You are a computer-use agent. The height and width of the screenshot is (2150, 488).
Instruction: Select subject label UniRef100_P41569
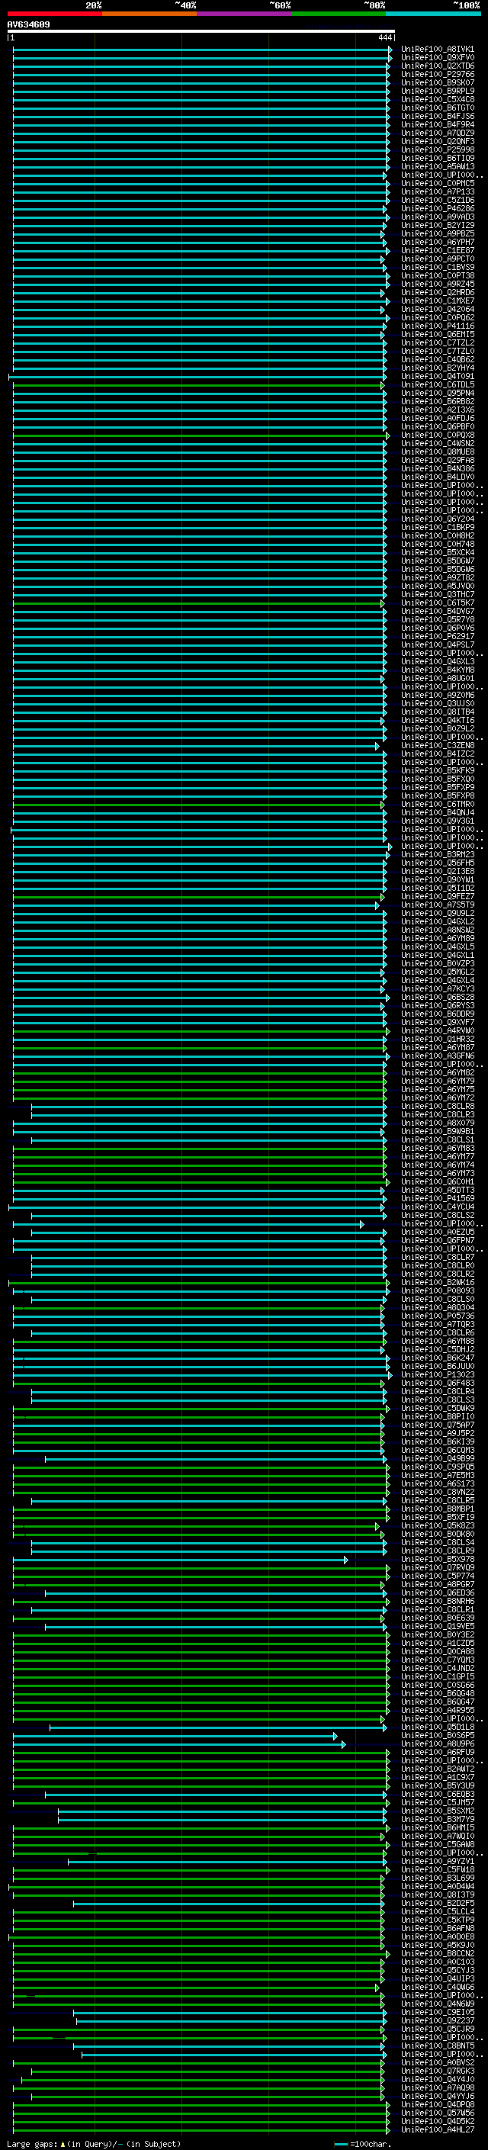click(437, 1198)
